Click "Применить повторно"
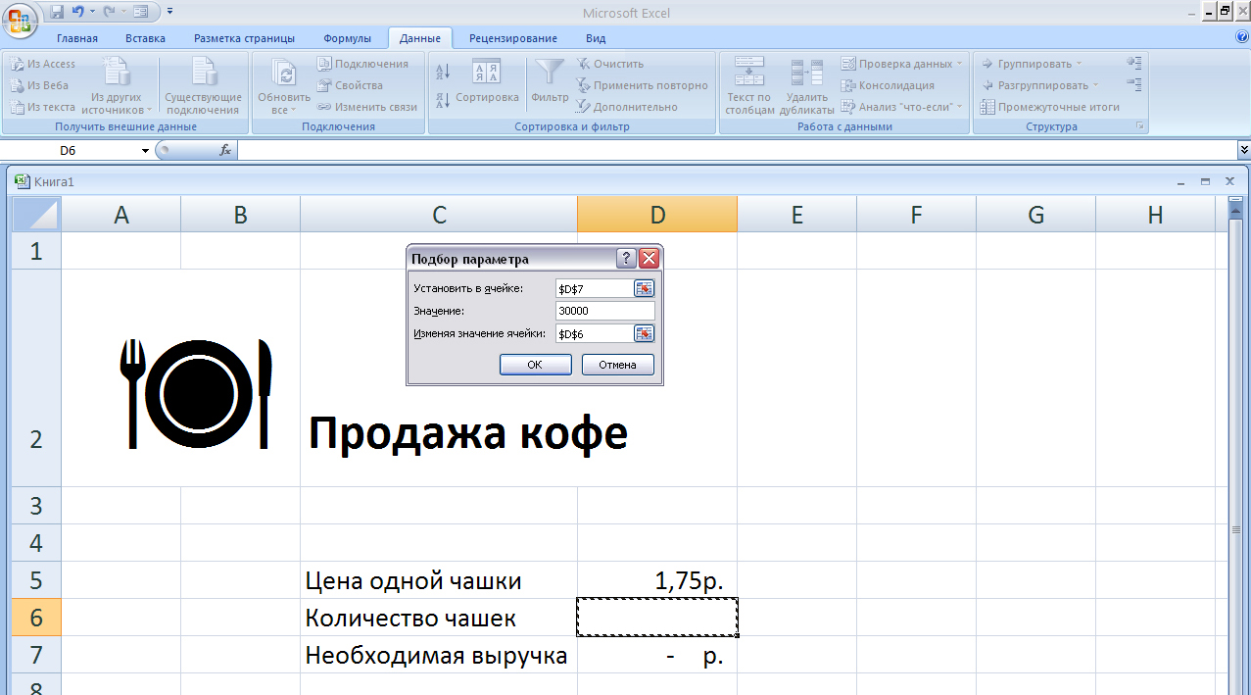1251x695 pixels. [642, 85]
